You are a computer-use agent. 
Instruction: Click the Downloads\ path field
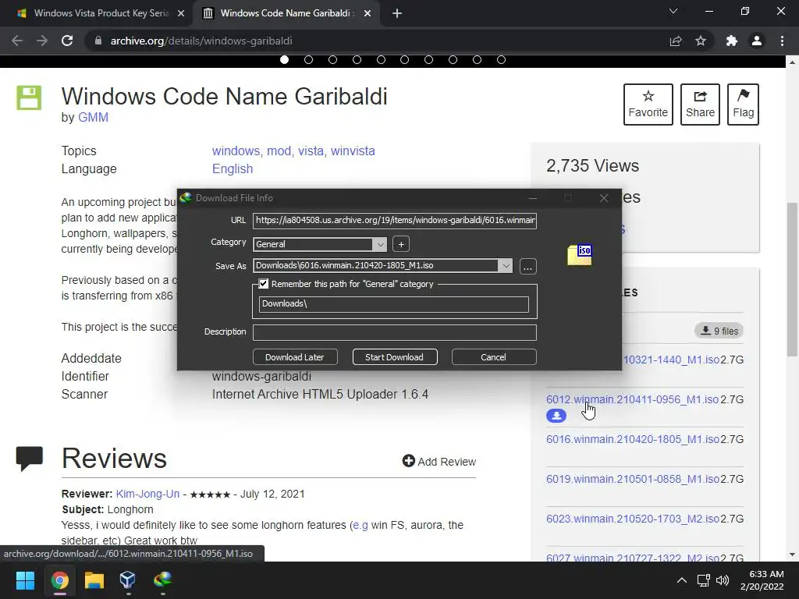point(393,304)
